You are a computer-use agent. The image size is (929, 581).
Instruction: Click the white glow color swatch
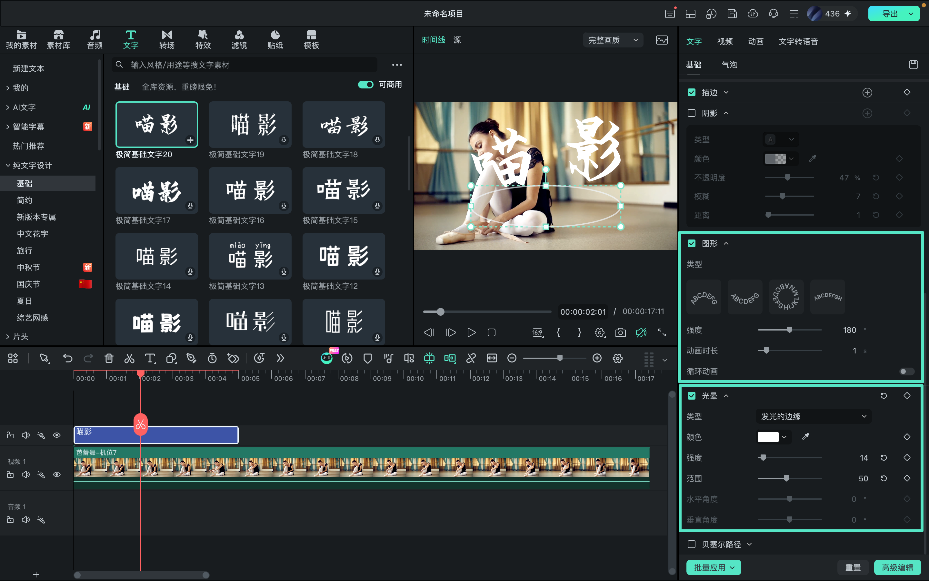point(768,437)
